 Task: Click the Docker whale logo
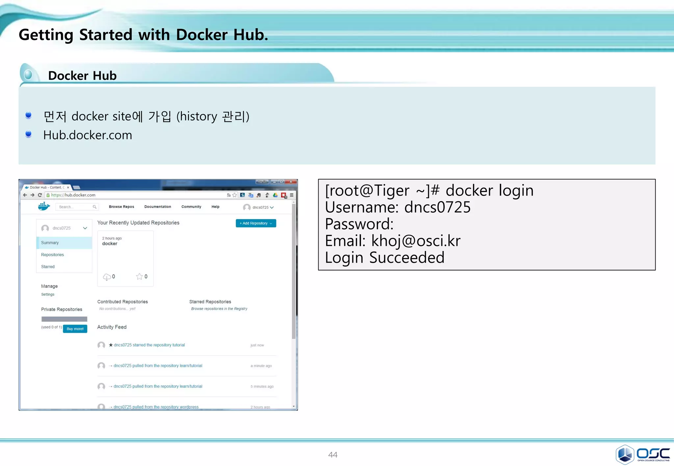[44, 206]
